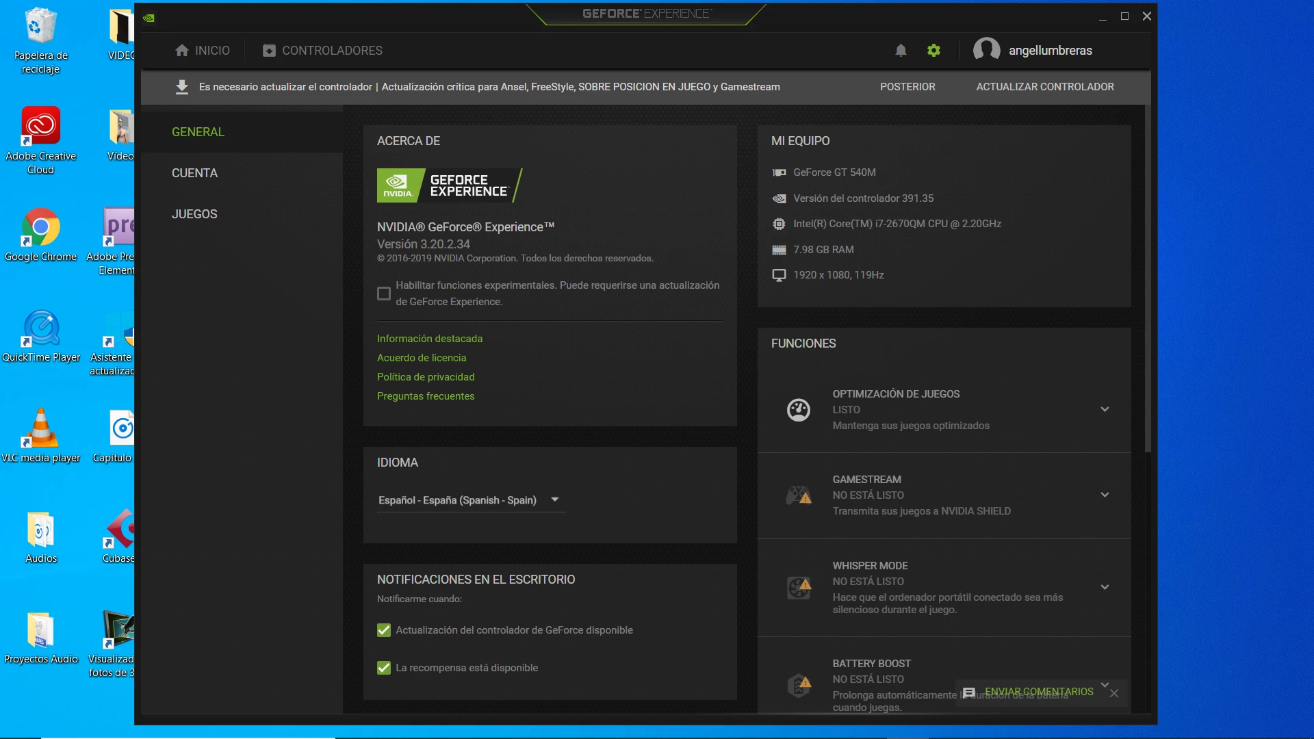
Task: Select Cuenta in the settings sidebar
Action: pos(194,173)
